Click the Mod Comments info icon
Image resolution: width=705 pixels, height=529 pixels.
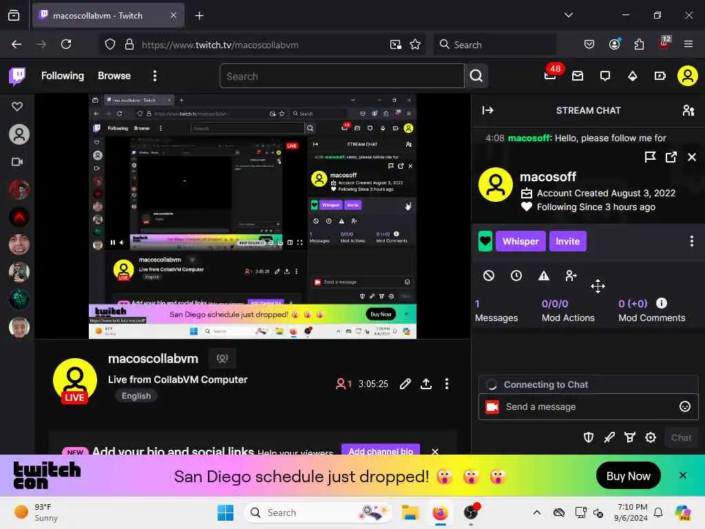[x=662, y=303]
